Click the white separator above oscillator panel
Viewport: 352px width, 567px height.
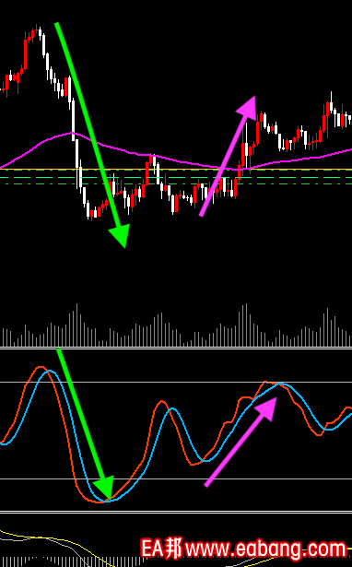(x=176, y=348)
